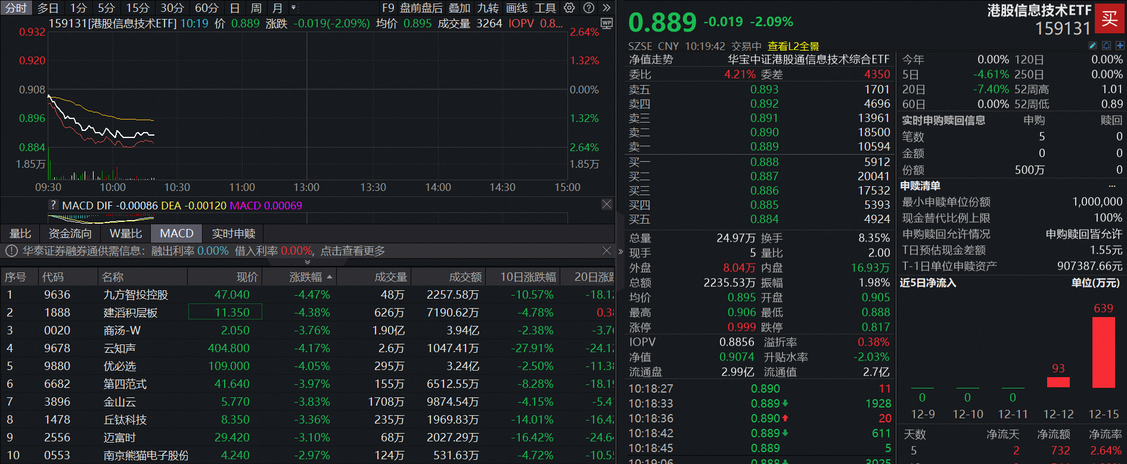
Task: Open the chart settings gear icon
Action: coord(569,8)
